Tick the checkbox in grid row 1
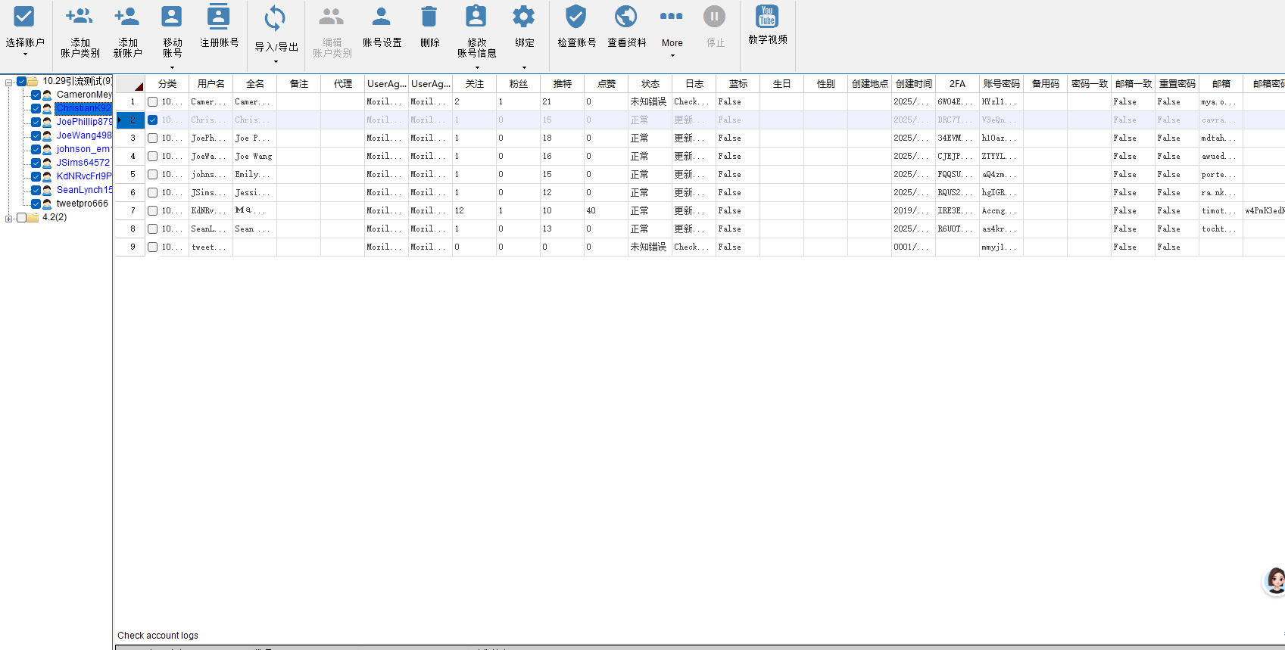The image size is (1285, 650). tap(152, 101)
